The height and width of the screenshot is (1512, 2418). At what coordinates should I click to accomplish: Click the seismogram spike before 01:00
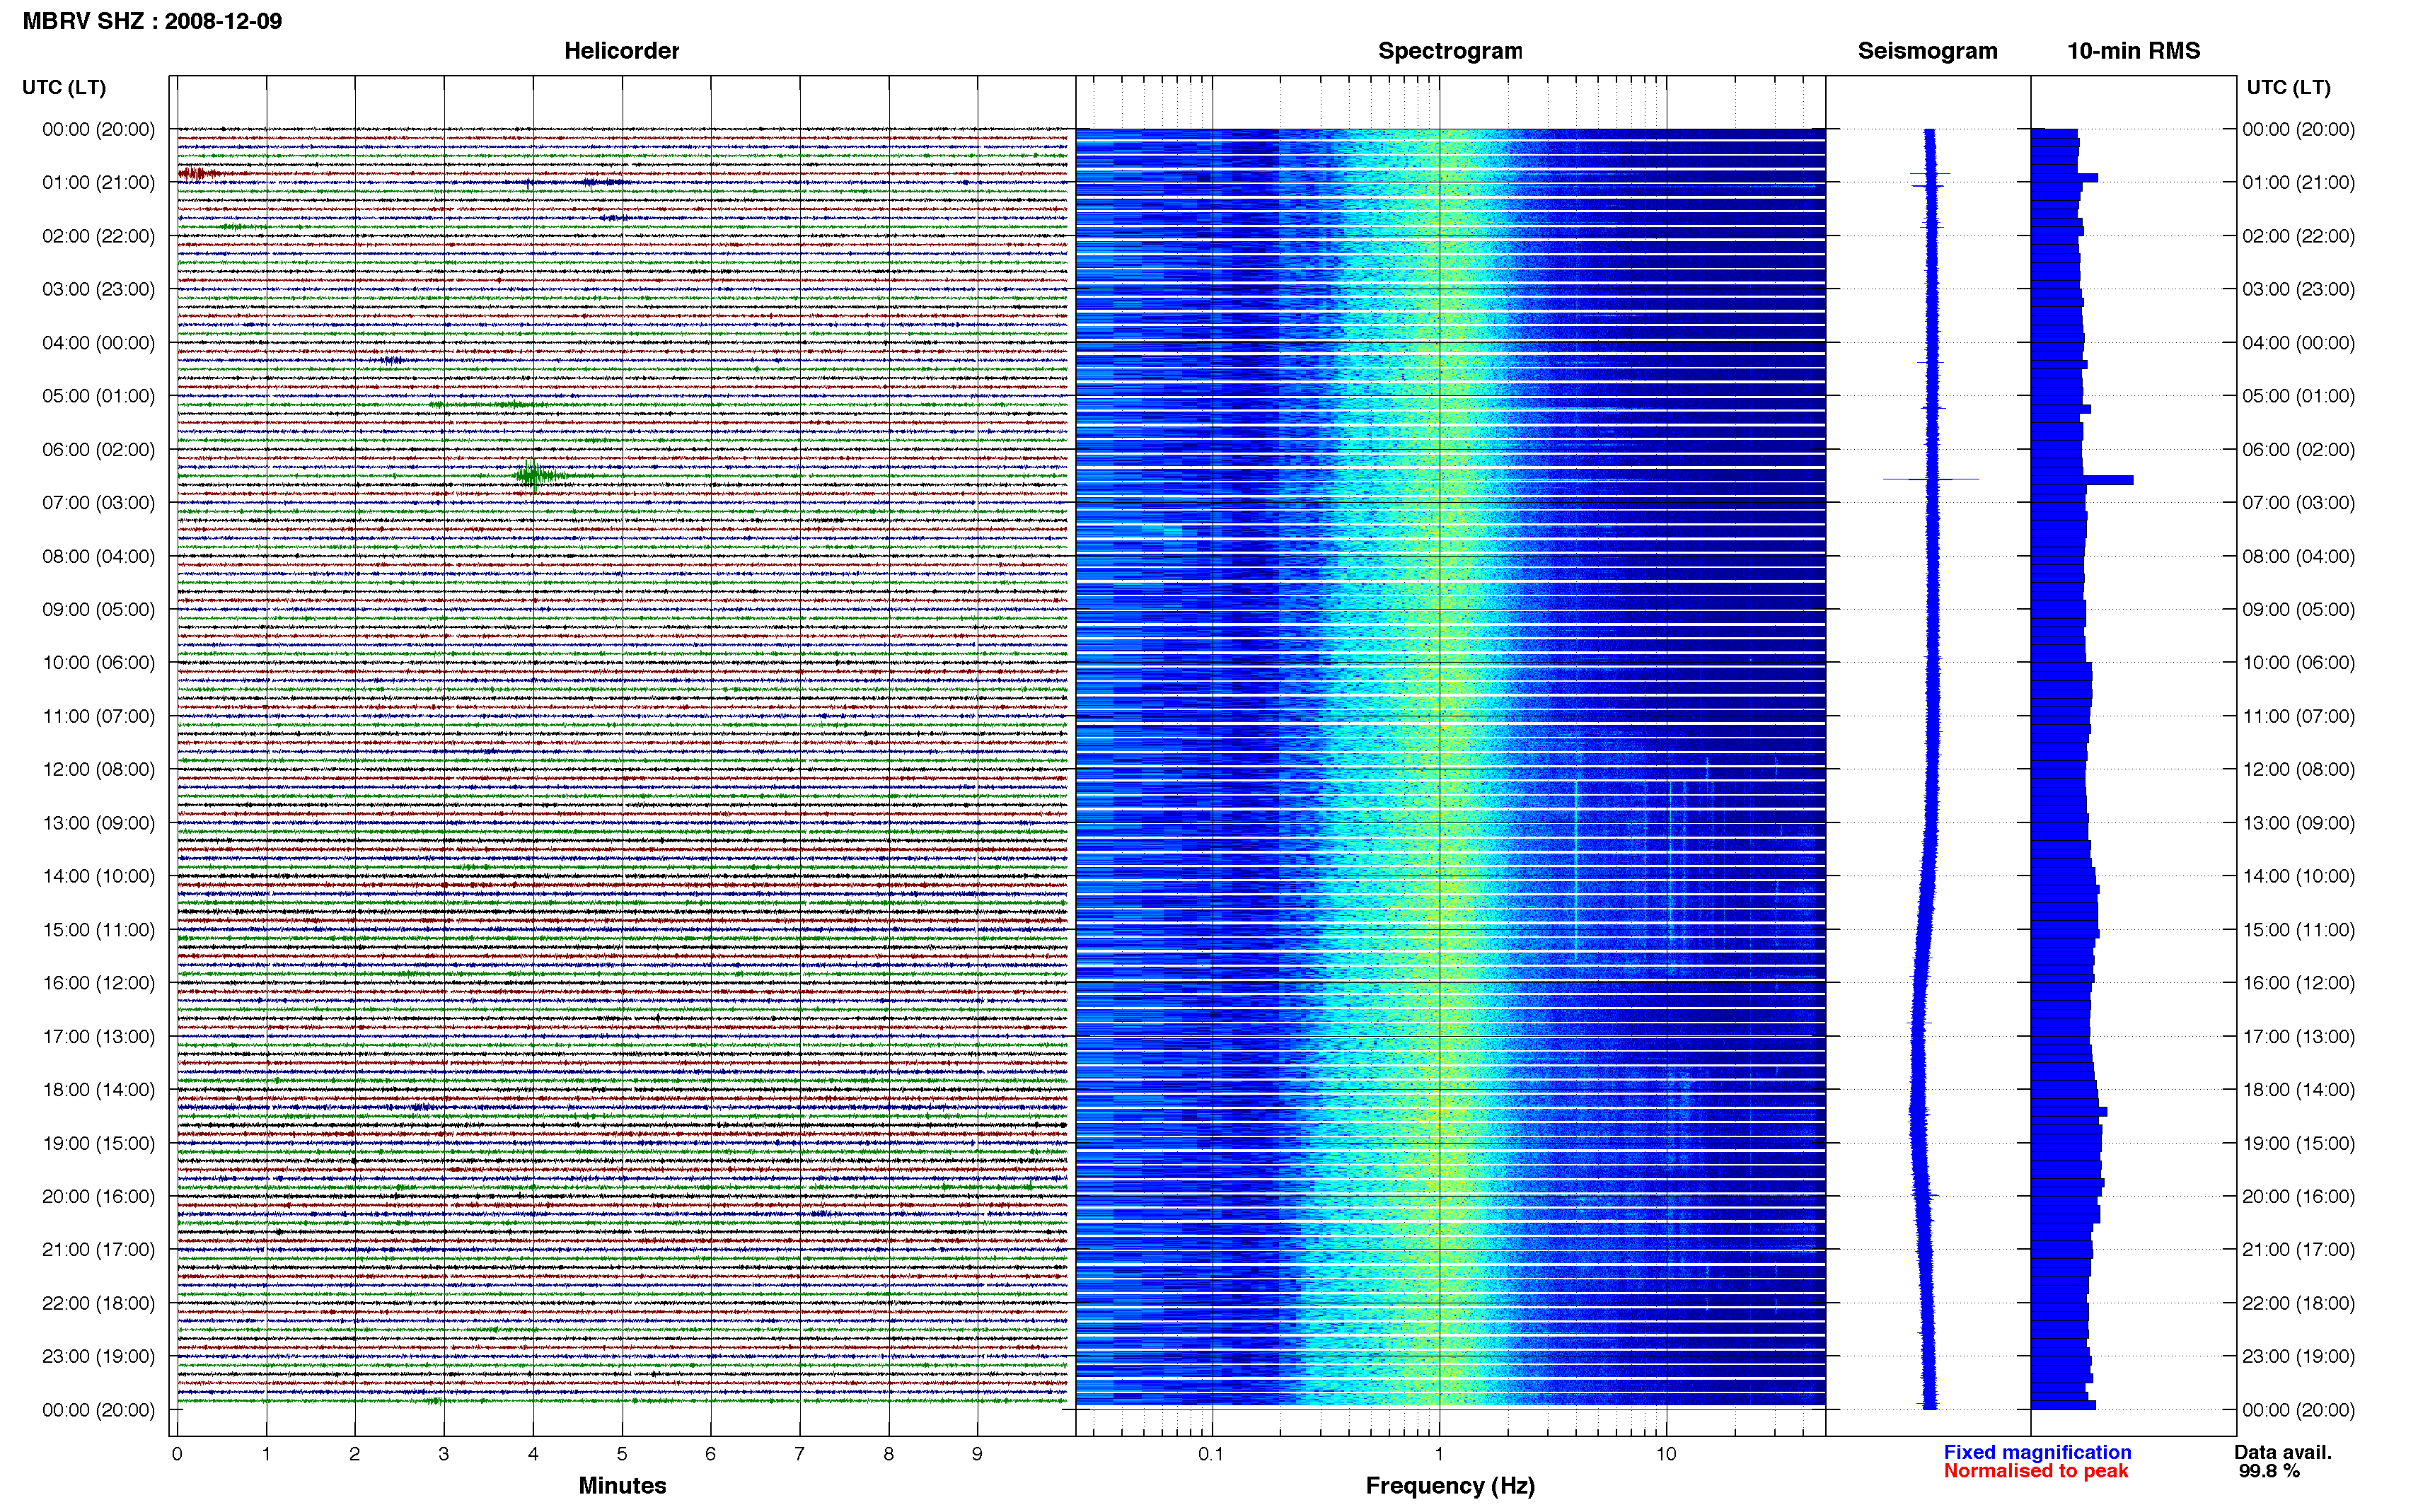click(x=1930, y=175)
